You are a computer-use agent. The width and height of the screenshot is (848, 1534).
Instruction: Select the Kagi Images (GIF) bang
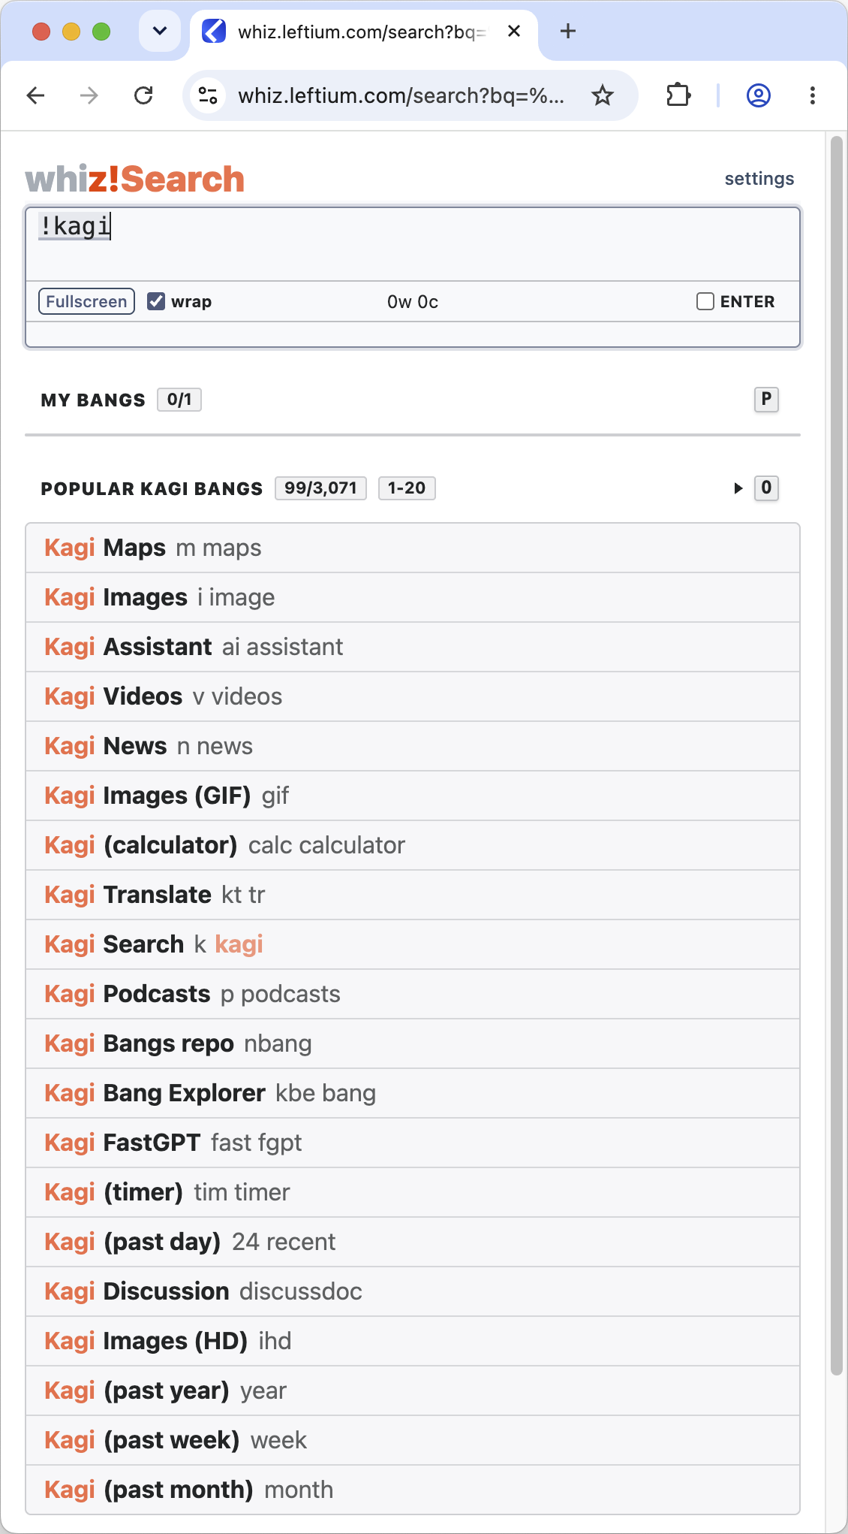(x=413, y=796)
